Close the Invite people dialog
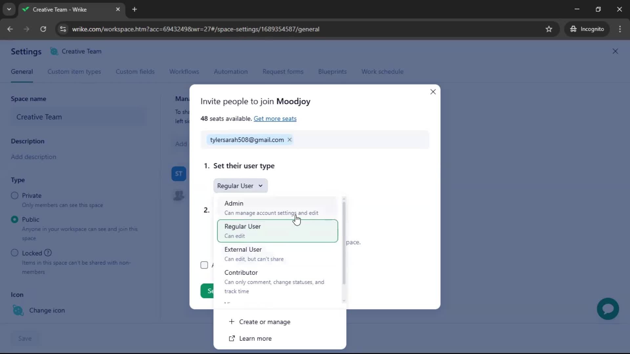The width and height of the screenshot is (630, 354). [433, 92]
